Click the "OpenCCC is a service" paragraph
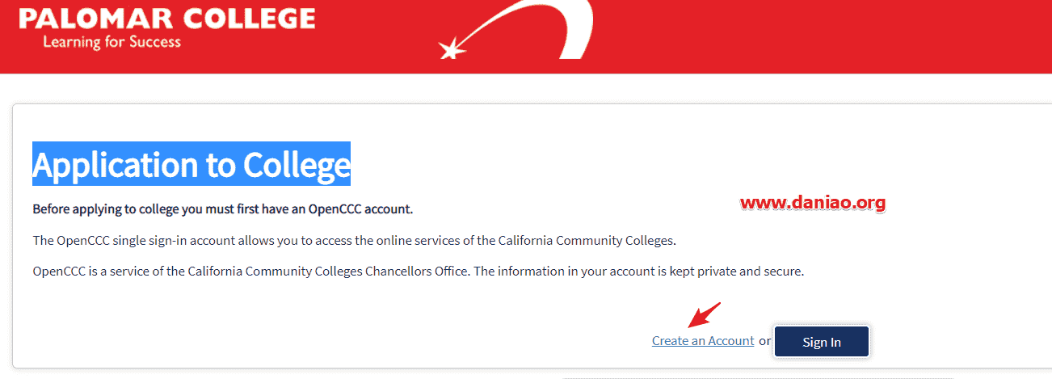This screenshot has width=1052, height=379. pyautogui.click(x=419, y=272)
